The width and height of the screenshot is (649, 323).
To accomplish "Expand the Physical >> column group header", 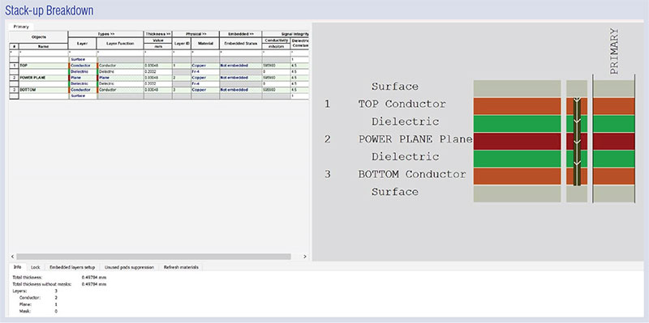I will click(x=196, y=34).
